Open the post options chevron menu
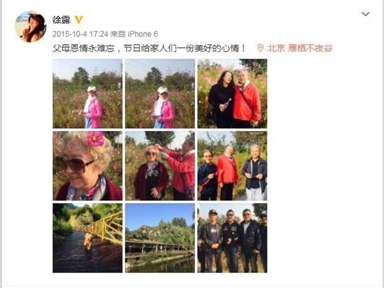Viewport: 384px width, 288px height. coord(365,14)
